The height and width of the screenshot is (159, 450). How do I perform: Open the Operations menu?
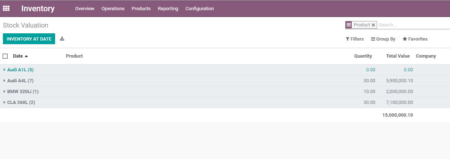click(113, 9)
